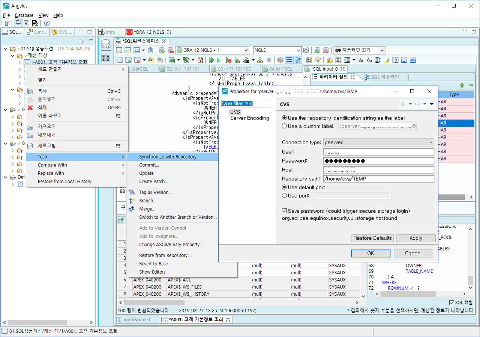This screenshot has width=480, height=337.
Task: Click the Restore Defaults button
Action: pos(373,238)
